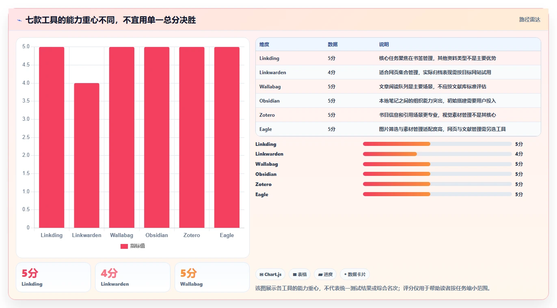The height and width of the screenshot is (308, 557).
Task: Click the 5.0 tick on the y-axis
Action: tap(26, 47)
